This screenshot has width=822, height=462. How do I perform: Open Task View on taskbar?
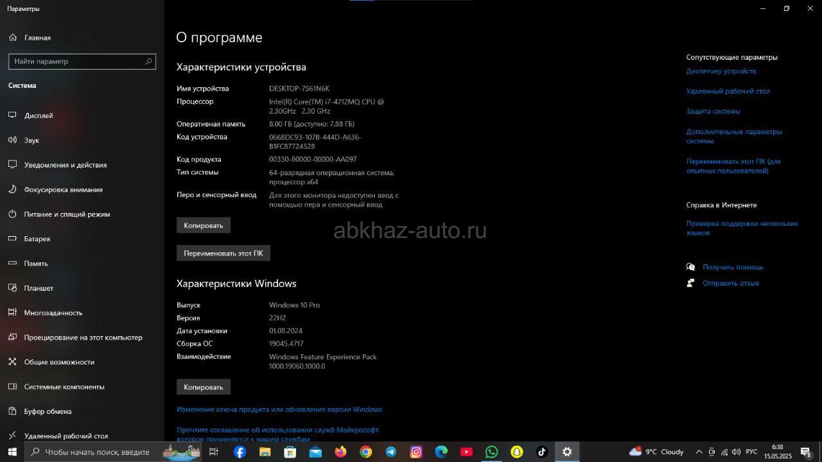(214, 452)
